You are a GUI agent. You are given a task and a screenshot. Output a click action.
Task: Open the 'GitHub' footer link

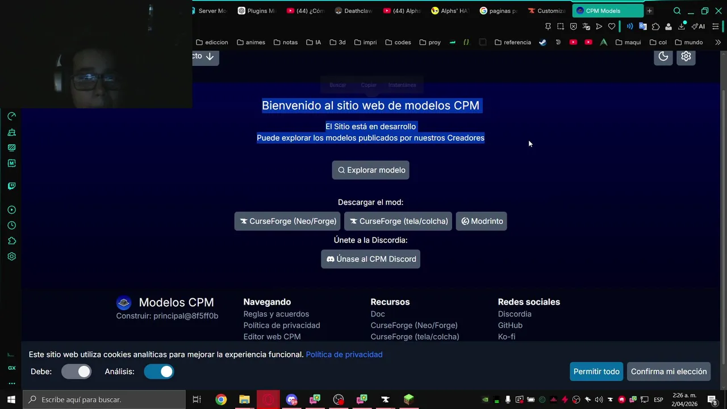click(x=510, y=325)
